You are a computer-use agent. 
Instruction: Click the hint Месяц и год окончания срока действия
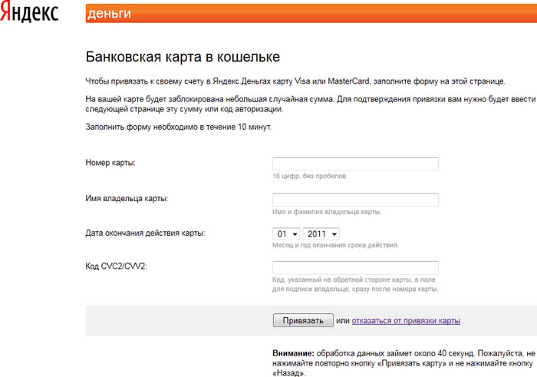coord(335,246)
